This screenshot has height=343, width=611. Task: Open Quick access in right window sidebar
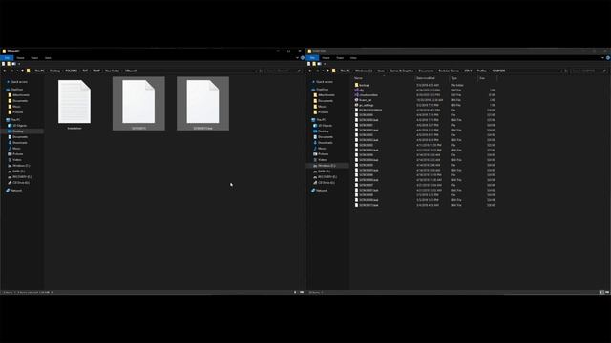[323, 82]
